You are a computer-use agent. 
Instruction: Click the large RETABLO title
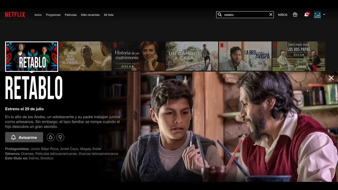pyautogui.click(x=34, y=88)
